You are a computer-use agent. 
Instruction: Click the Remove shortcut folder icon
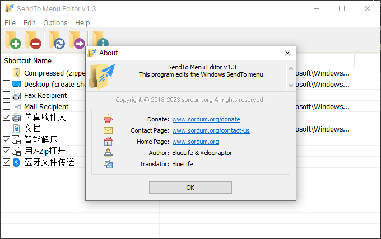33,40
